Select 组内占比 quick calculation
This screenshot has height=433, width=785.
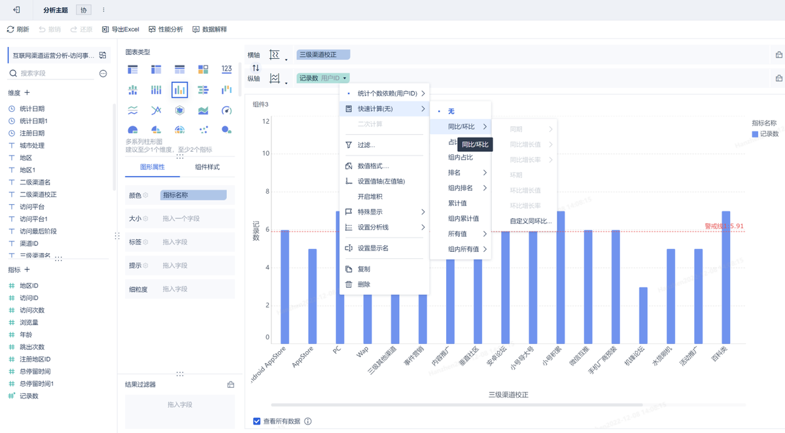[461, 157]
